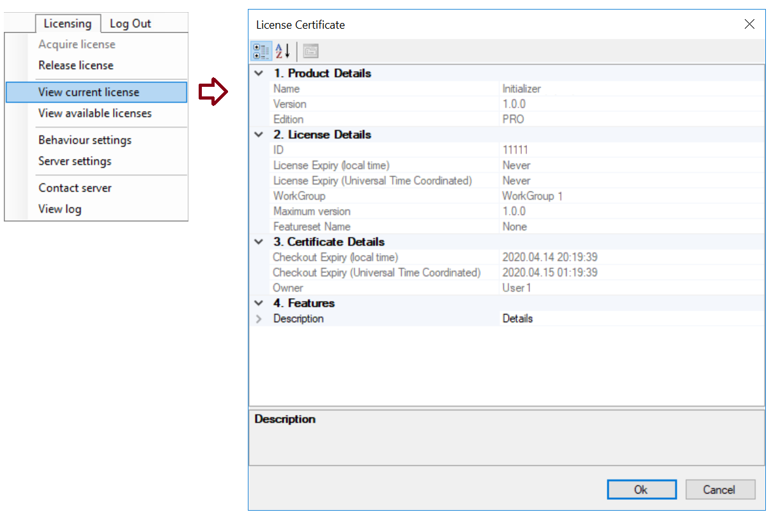Click the Log Out menu item
The height and width of the screenshot is (519, 771).
coord(130,24)
